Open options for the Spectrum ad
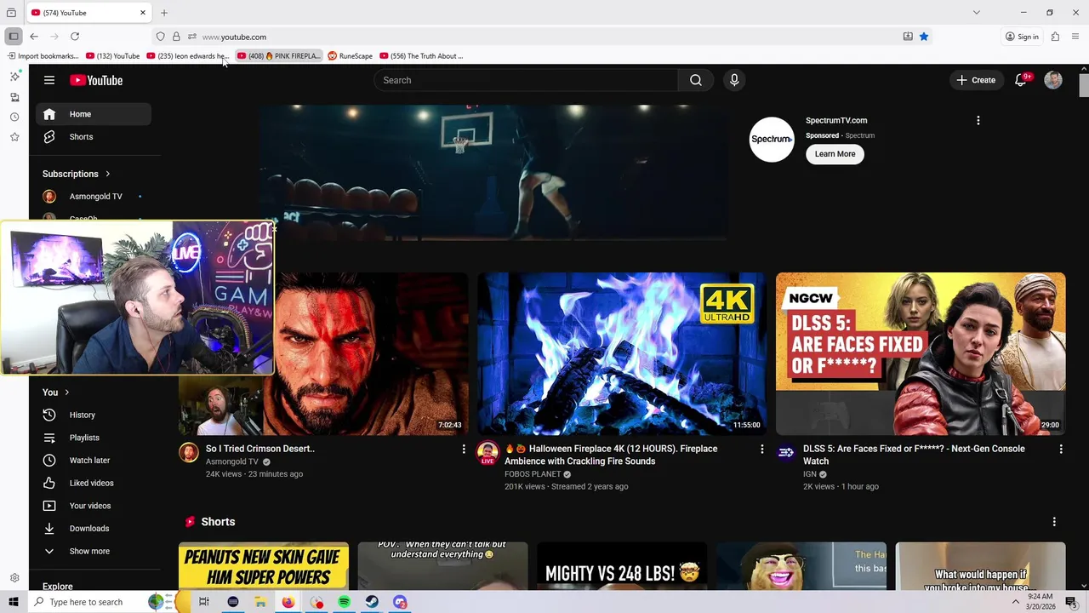The width and height of the screenshot is (1089, 613). coord(978,121)
